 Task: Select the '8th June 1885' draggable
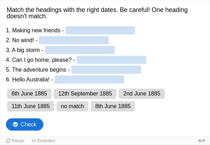tap(113, 106)
